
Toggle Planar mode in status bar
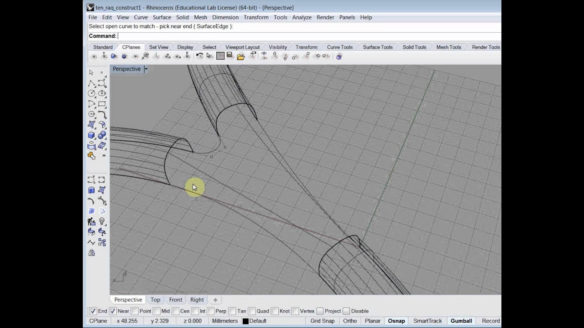pyautogui.click(x=373, y=321)
